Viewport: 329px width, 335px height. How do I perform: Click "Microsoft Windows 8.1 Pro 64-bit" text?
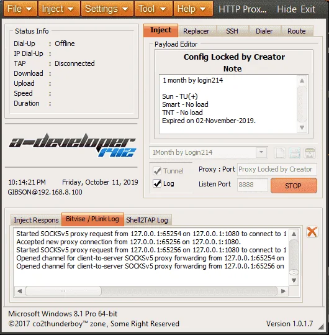(x=63, y=314)
